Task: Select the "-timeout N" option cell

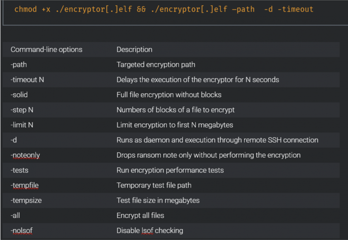Action: [x=27, y=80]
